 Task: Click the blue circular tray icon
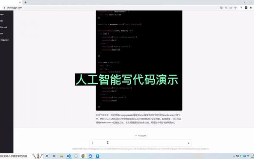pos(244,156)
